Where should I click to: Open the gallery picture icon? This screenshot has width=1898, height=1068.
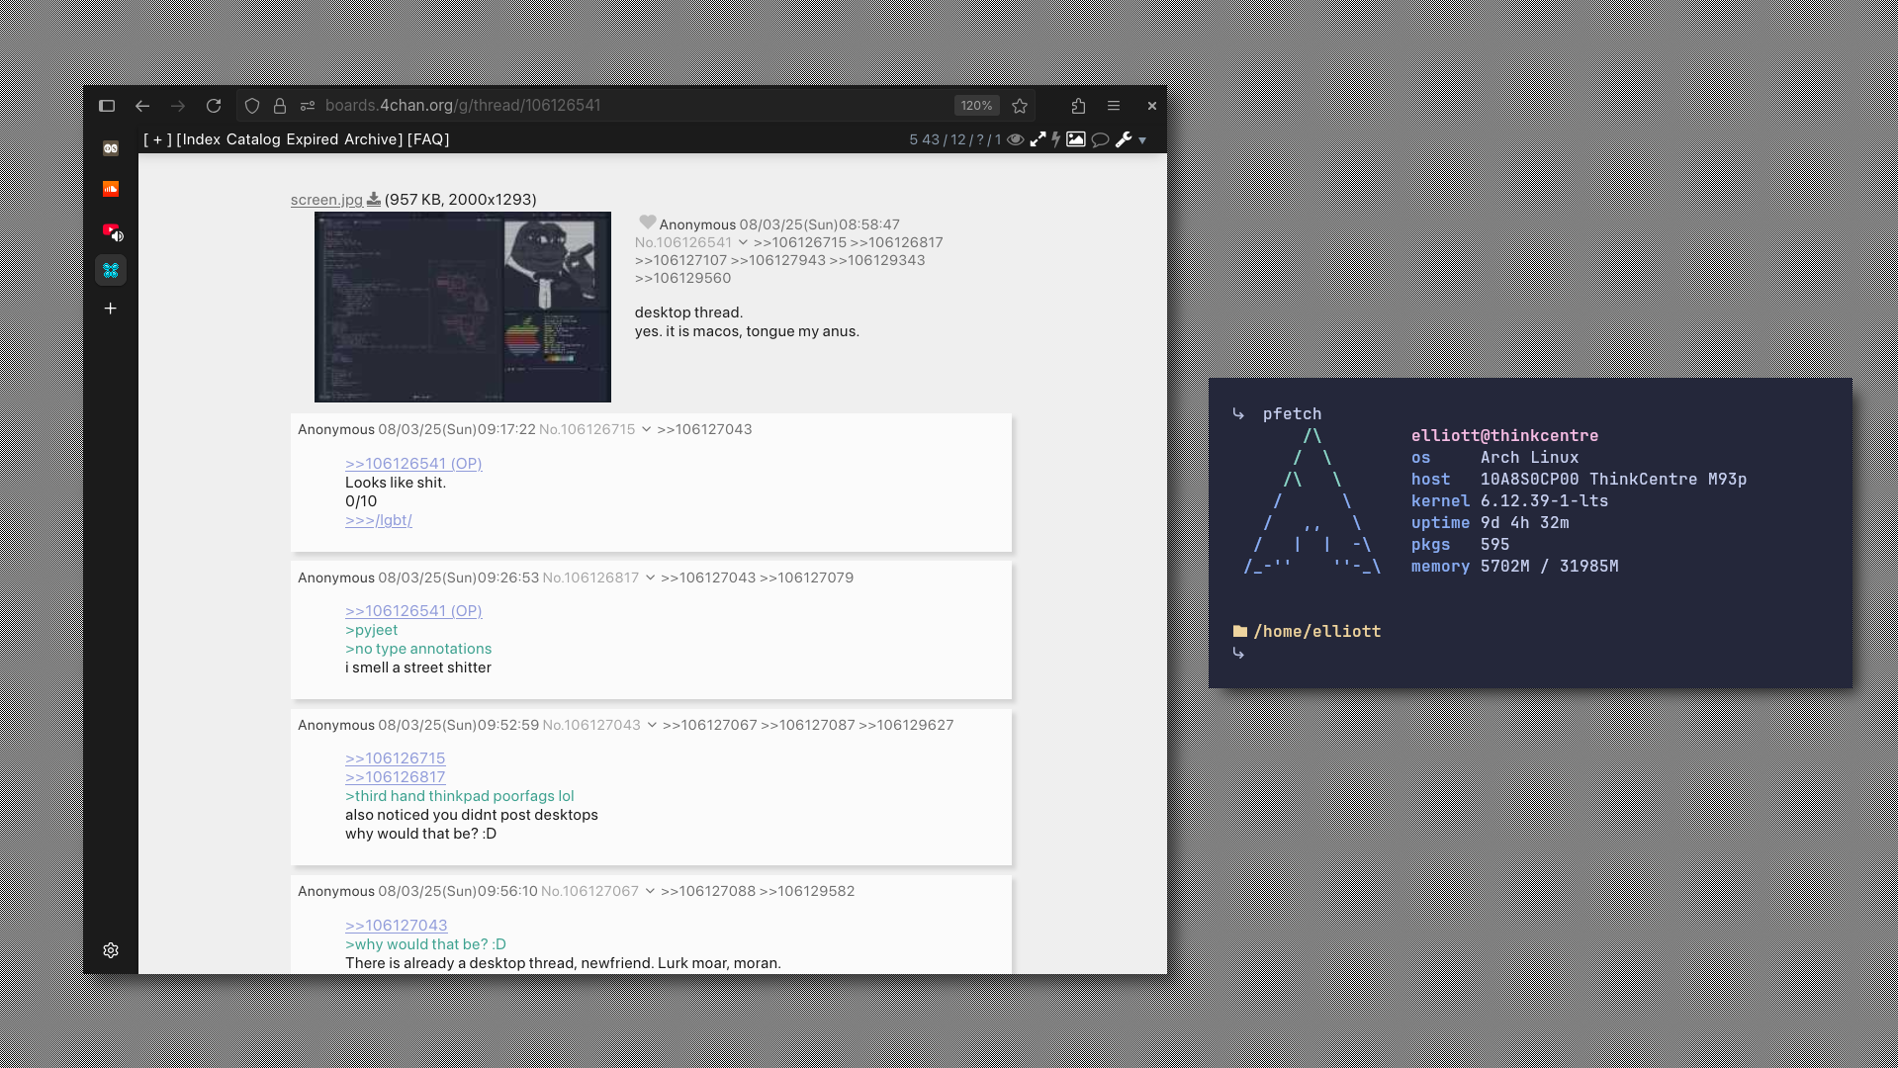tap(1076, 139)
